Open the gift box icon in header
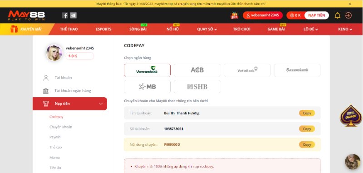 click(234, 15)
